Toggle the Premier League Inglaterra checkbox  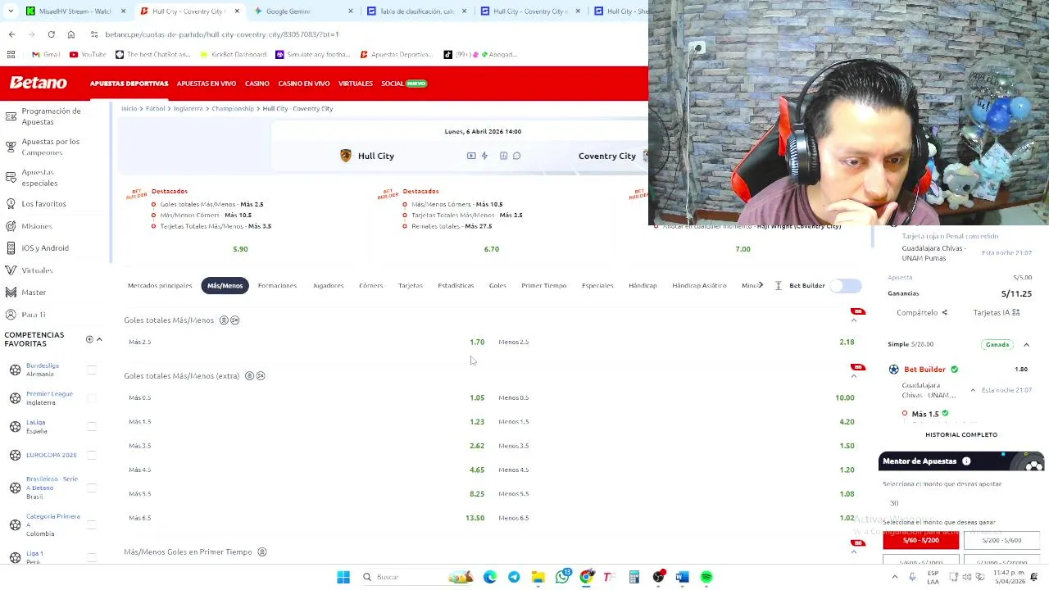click(91, 398)
